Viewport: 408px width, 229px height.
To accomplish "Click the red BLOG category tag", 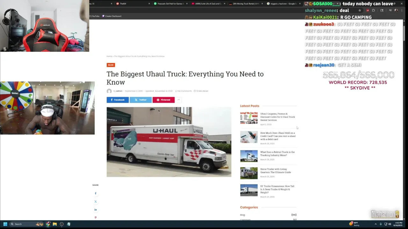I will coord(111,65).
